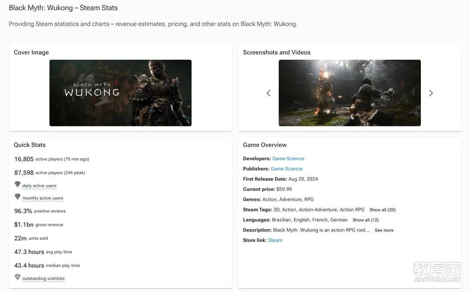Show the next screenshot using the right arrow

[x=431, y=93]
